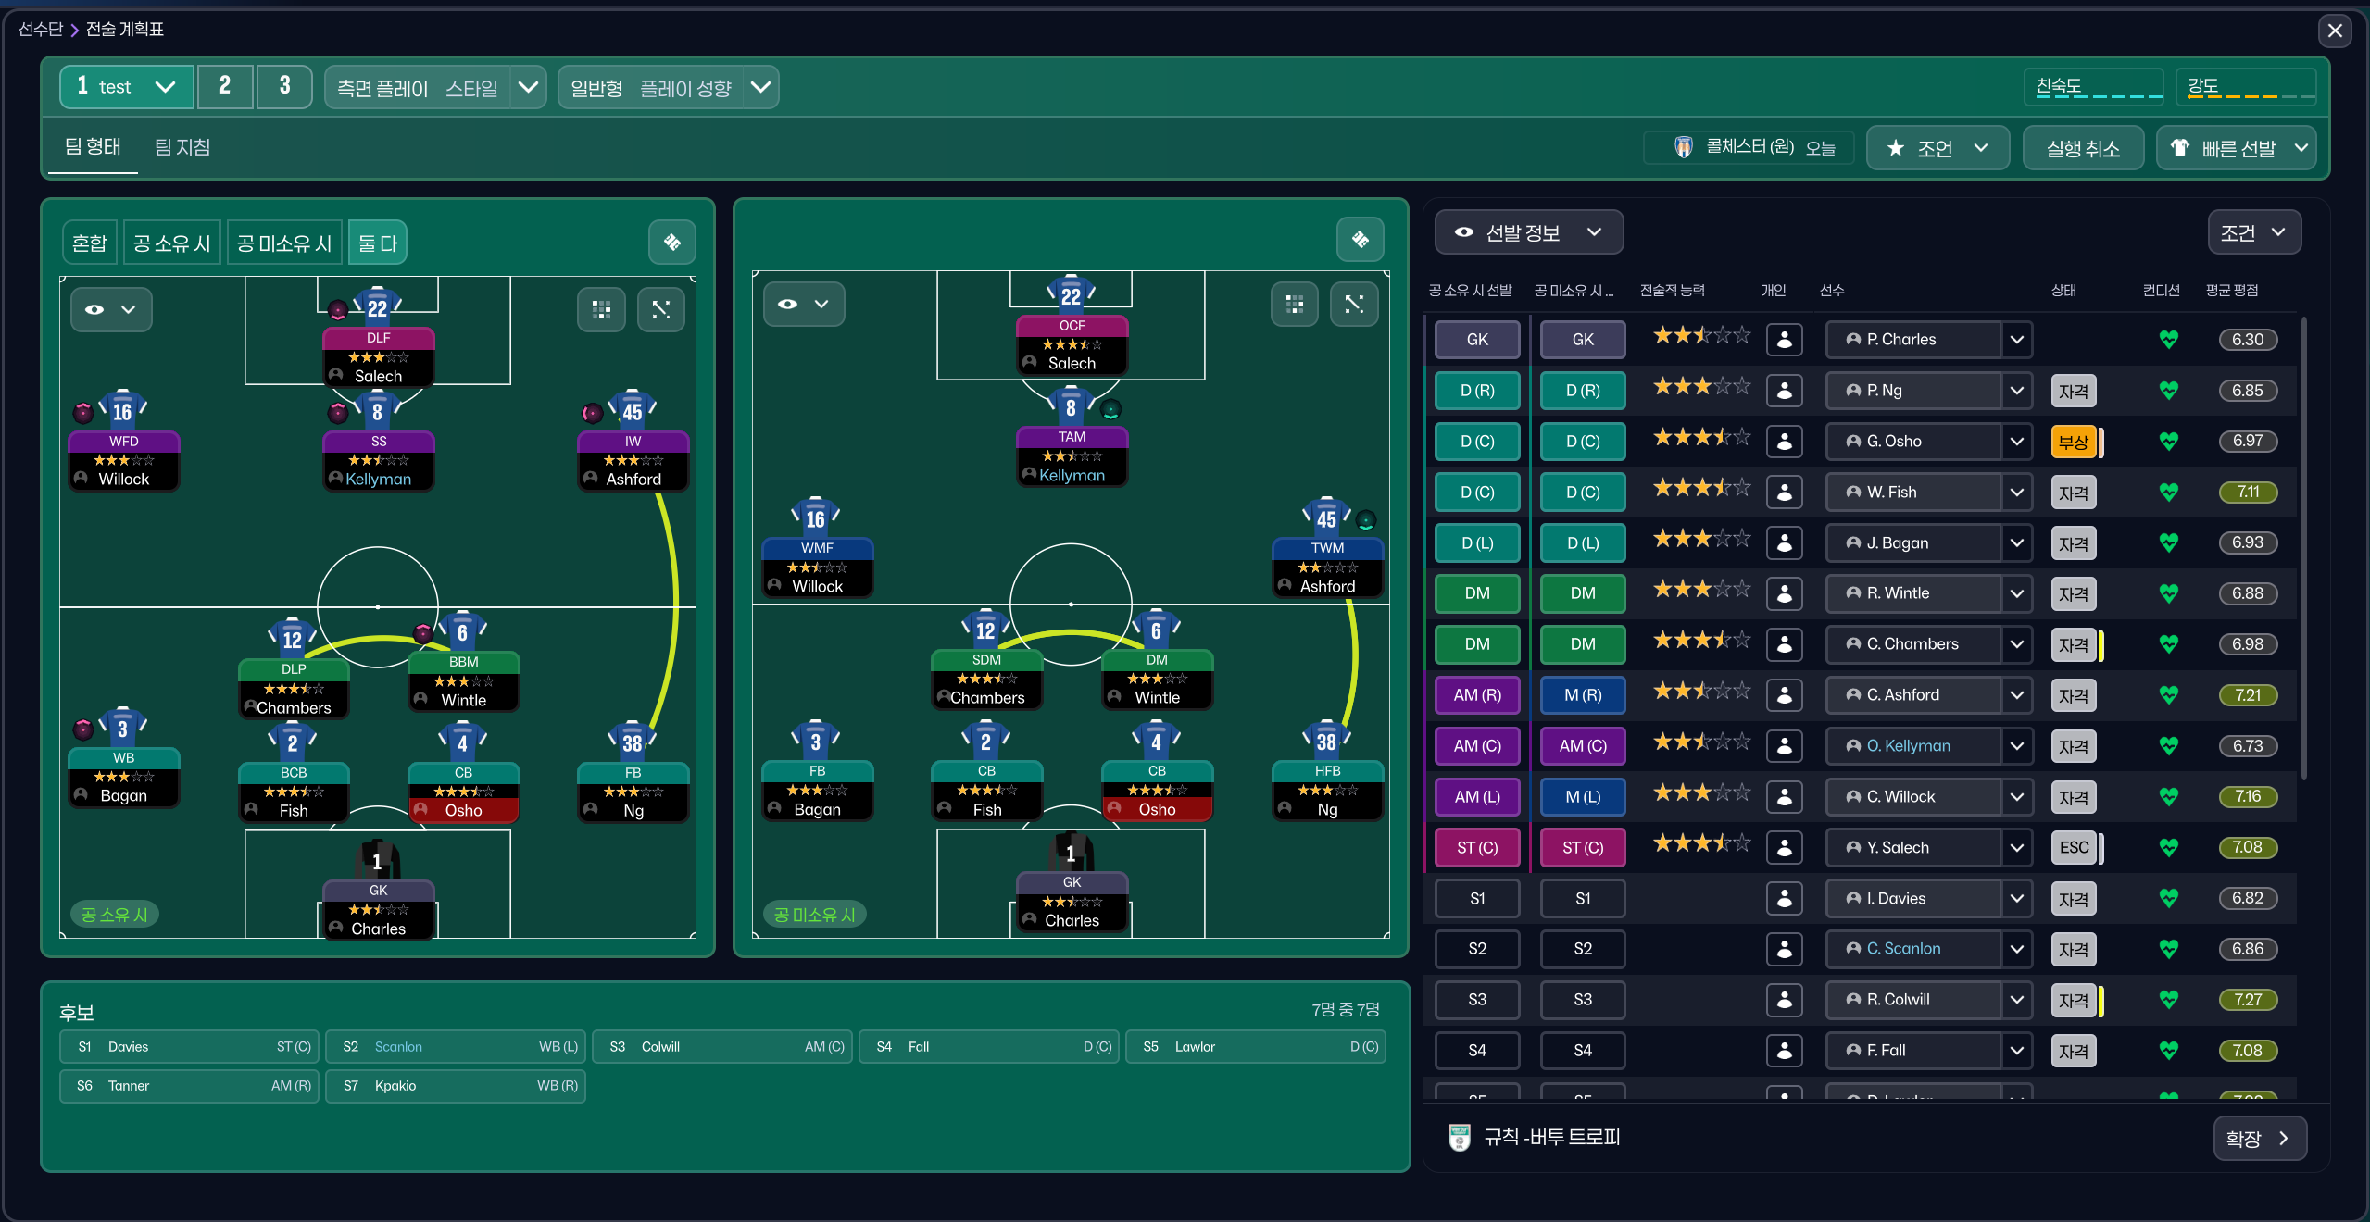Click goalkeeper Charles's shirt on the out-of-possession pitch

tap(1071, 853)
